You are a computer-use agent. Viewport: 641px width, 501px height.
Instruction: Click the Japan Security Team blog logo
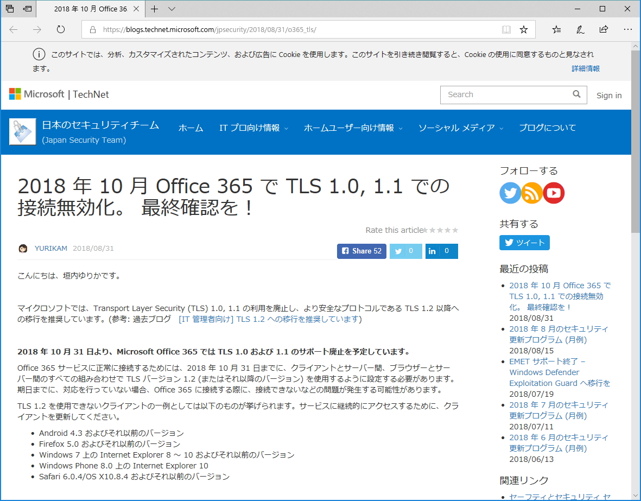[x=23, y=132]
